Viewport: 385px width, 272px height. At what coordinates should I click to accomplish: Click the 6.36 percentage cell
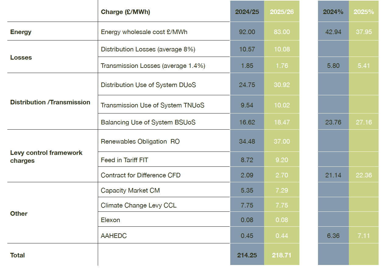333,236
